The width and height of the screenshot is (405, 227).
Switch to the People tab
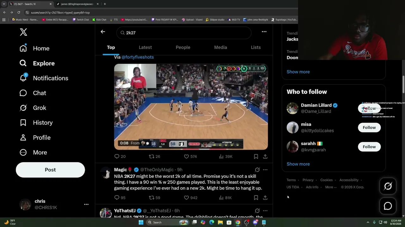183,47
